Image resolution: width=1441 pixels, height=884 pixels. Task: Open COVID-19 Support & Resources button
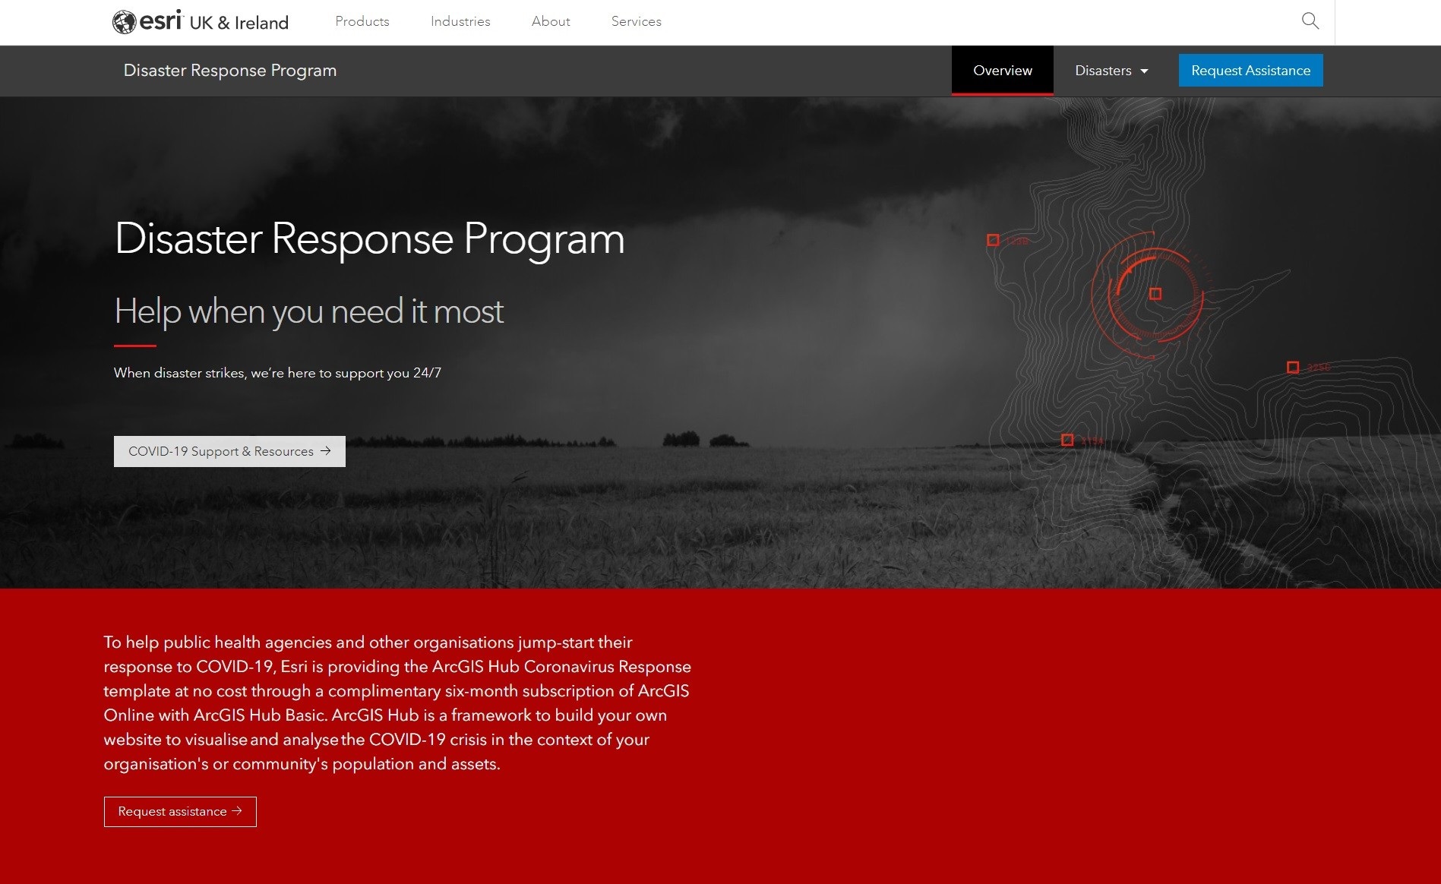tap(229, 451)
